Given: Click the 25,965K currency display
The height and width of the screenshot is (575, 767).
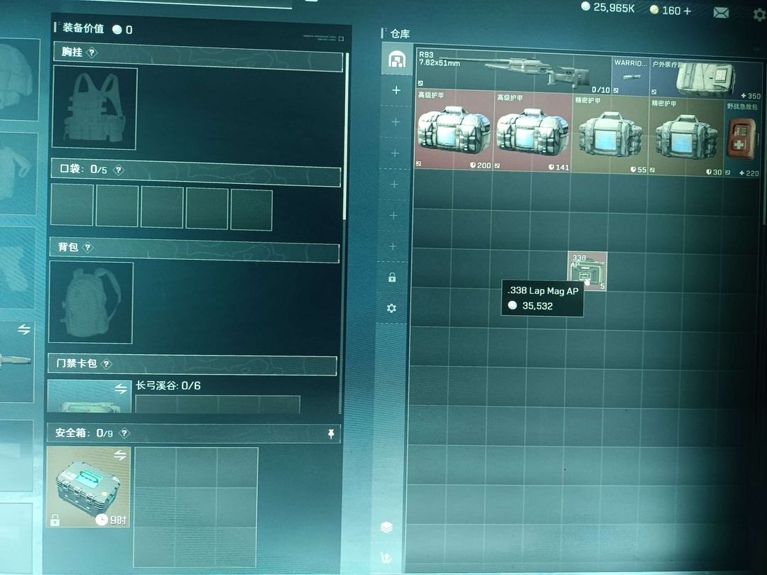Looking at the screenshot, I should pos(607,7).
